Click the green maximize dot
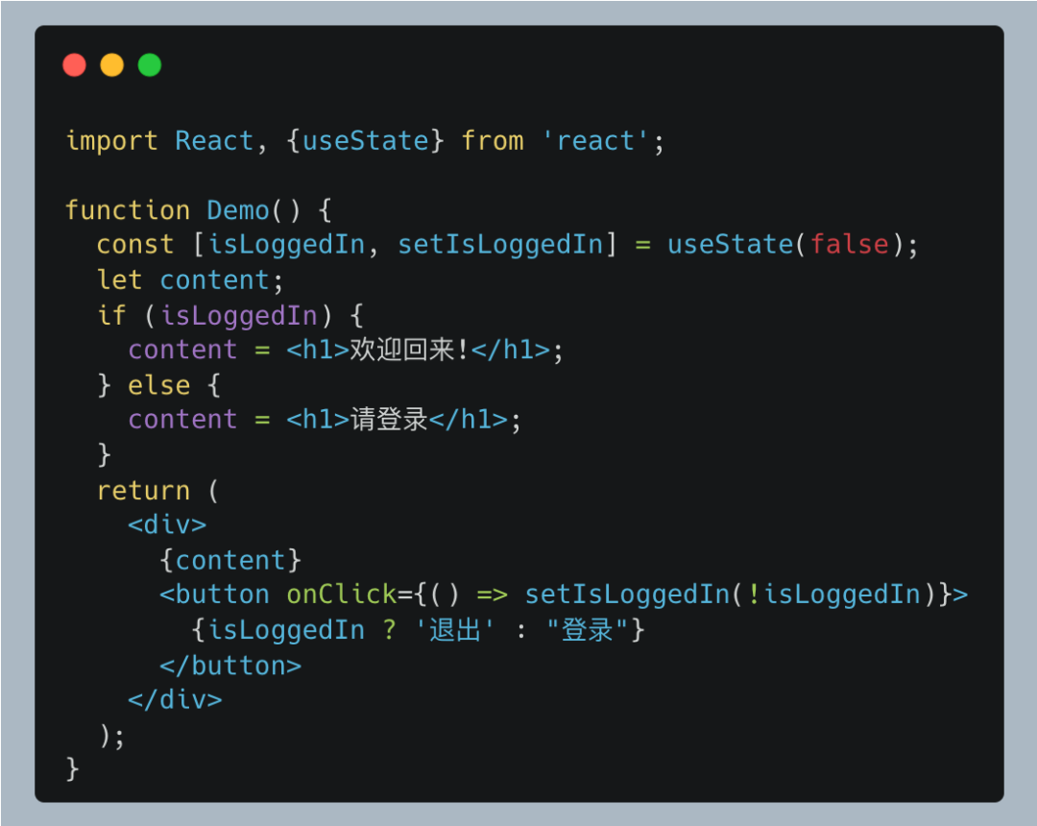The width and height of the screenshot is (1037, 826). click(x=150, y=64)
